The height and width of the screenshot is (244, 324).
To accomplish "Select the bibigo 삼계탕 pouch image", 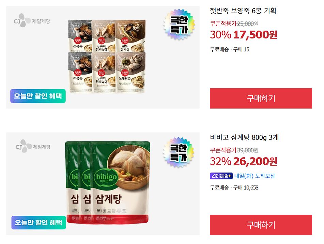I will (x=108, y=183).
